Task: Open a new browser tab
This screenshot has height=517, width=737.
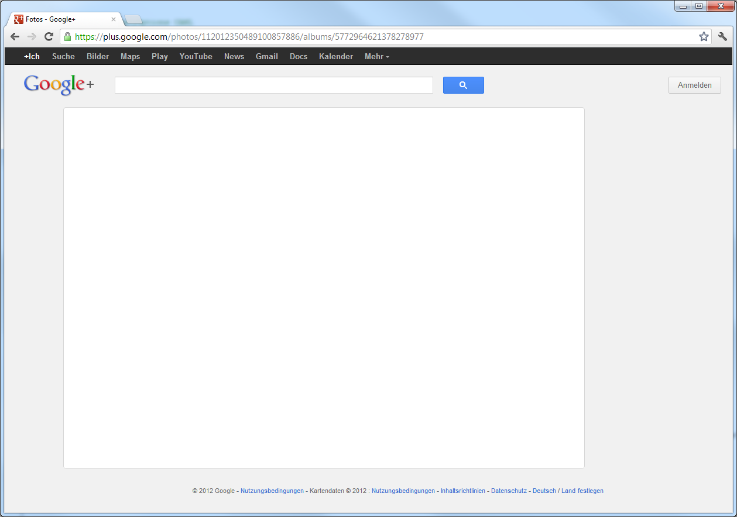Action: (x=133, y=20)
